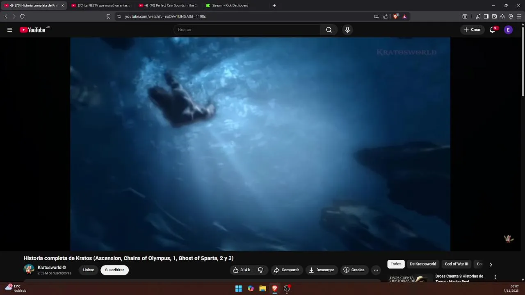Open Dross Cuenta 3 Historias video thumbnail

tap(410, 278)
